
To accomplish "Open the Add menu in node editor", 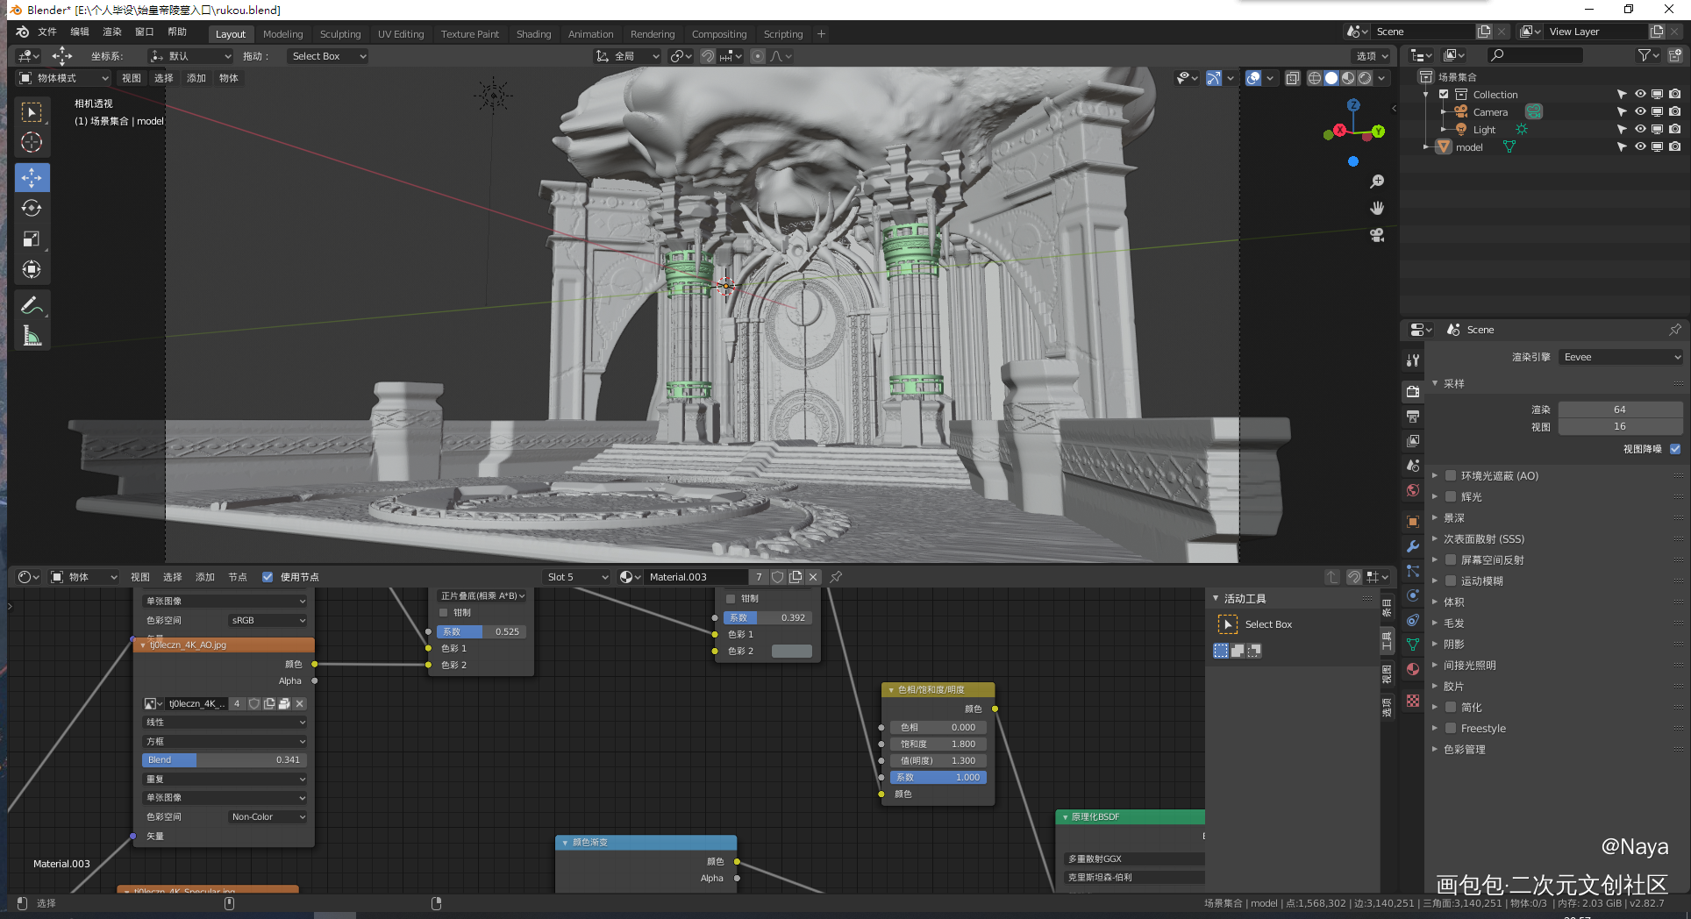I will (x=204, y=577).
